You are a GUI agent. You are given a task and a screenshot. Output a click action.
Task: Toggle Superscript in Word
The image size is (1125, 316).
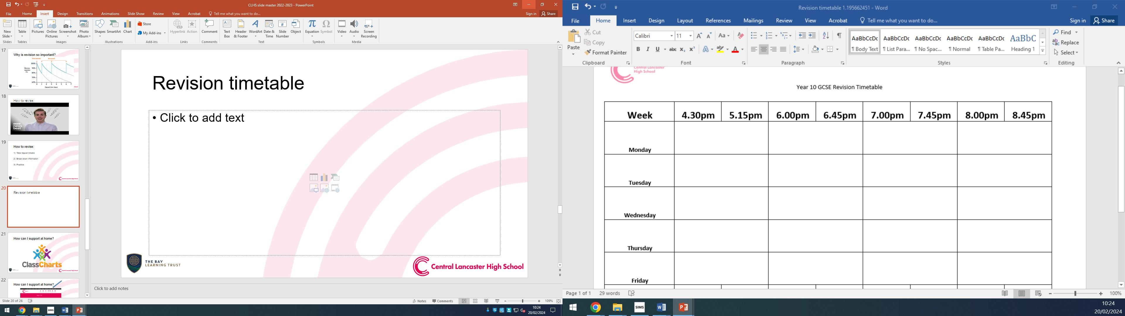(x=692, y=50)
